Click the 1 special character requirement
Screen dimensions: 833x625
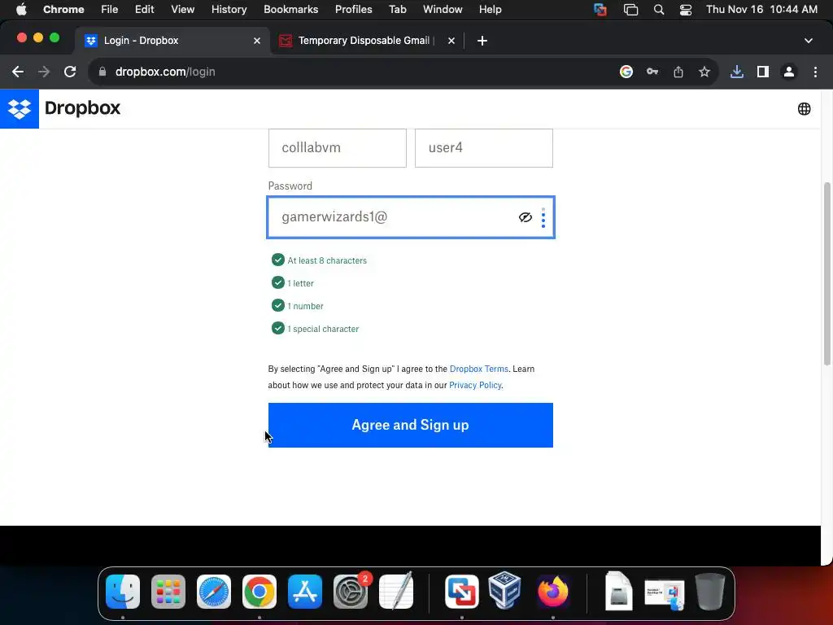click(x=323, y=329)
